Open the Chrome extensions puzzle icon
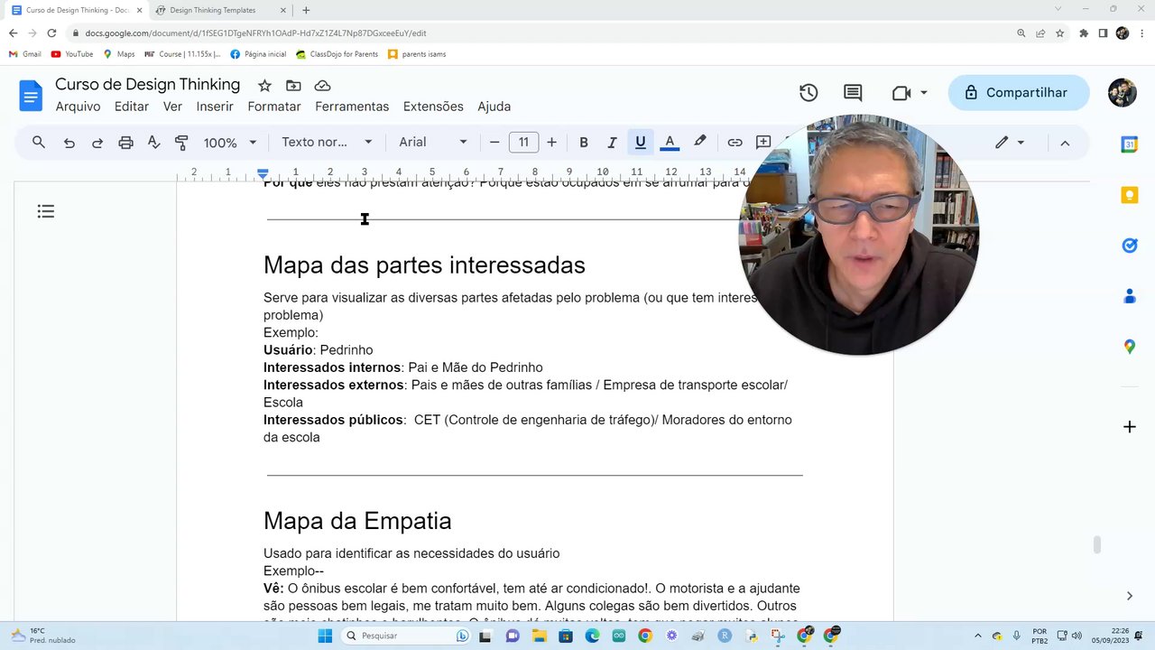This screenshot has width=1155, height=650. pos(1084,33)
